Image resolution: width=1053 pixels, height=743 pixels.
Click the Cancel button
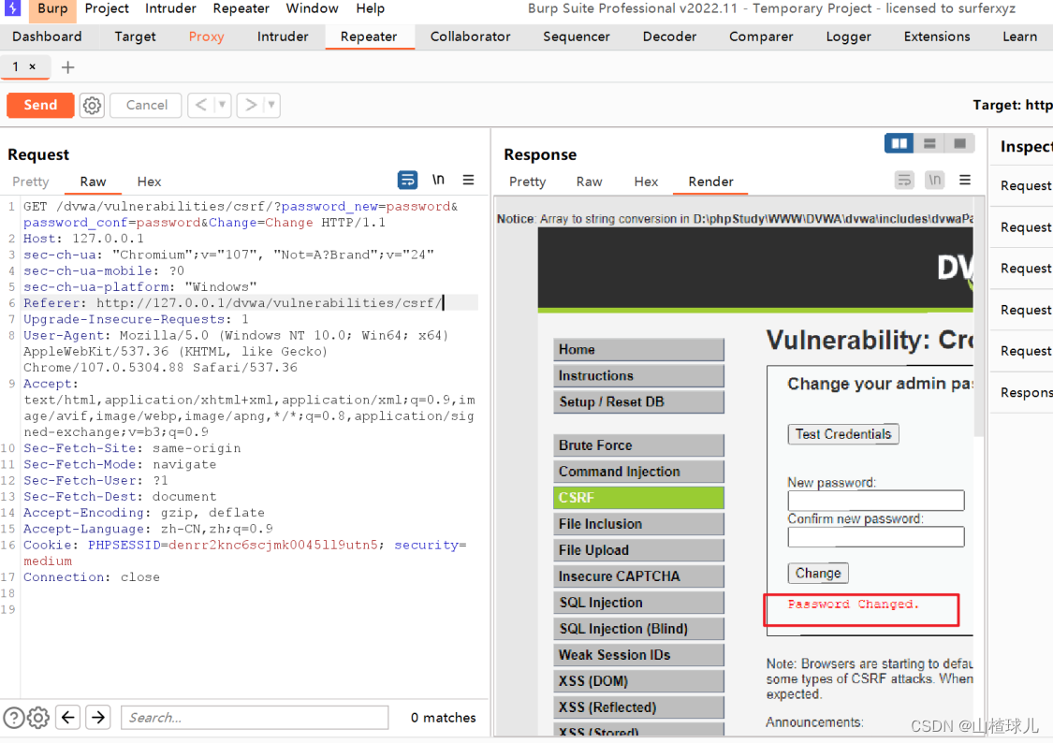tap(146, 106)
